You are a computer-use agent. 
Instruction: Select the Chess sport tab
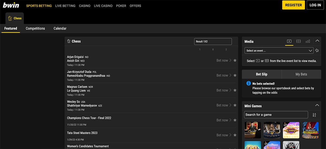point(15,18)
